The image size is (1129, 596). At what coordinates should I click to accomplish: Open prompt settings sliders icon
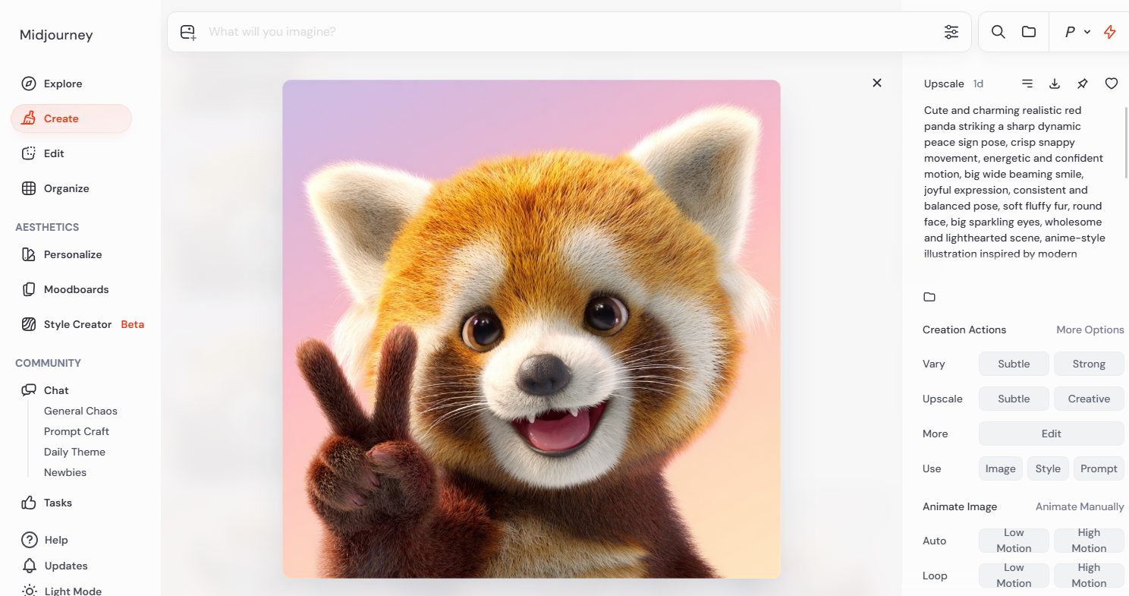pyautogui.click(x=951, y=32)
